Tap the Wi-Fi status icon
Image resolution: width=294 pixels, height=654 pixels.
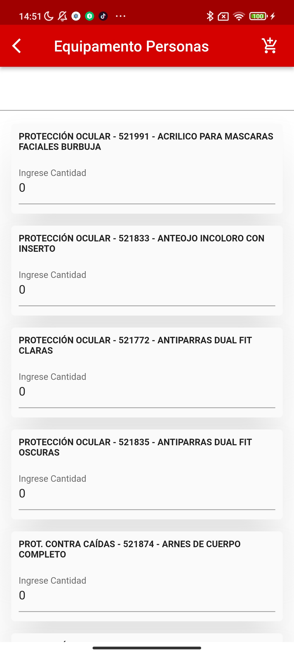pyautogui.click(x=239, y=16)
